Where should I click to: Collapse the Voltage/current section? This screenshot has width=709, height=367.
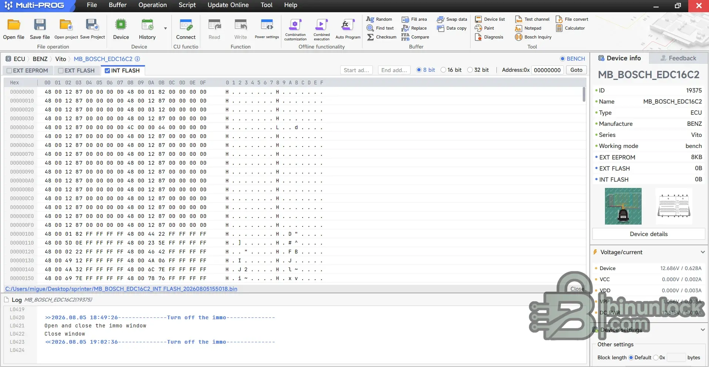[x=703, y=252]
